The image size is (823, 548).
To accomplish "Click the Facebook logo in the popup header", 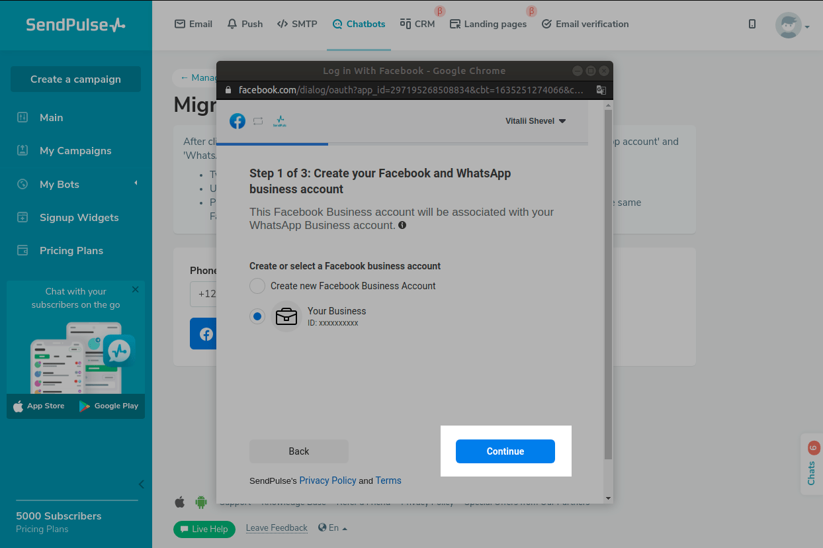I will pyautogui.click(x=238, y=121).
